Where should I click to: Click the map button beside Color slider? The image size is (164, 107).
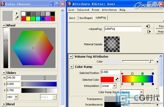[x=157, y=61]
